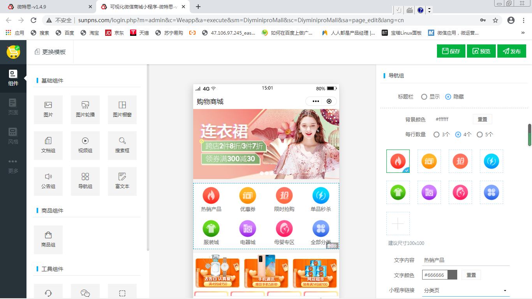This screenshot has width=532, height=299.
Task: Click the right panel scrollbar thumb
Action: [x=530, y=135]
